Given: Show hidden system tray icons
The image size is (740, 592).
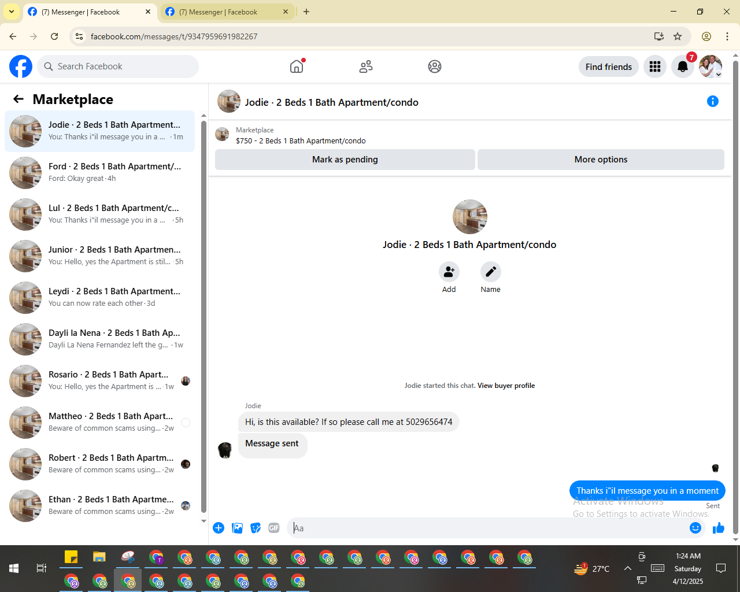Looking at the screenshot, I should tap(627, 568).
